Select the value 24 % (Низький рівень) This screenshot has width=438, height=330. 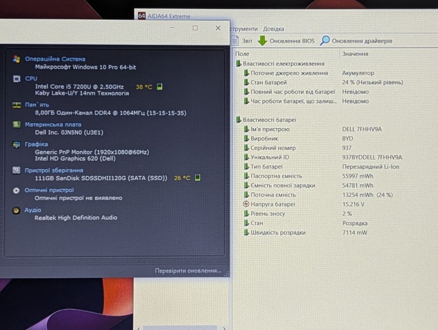(372, 82)
